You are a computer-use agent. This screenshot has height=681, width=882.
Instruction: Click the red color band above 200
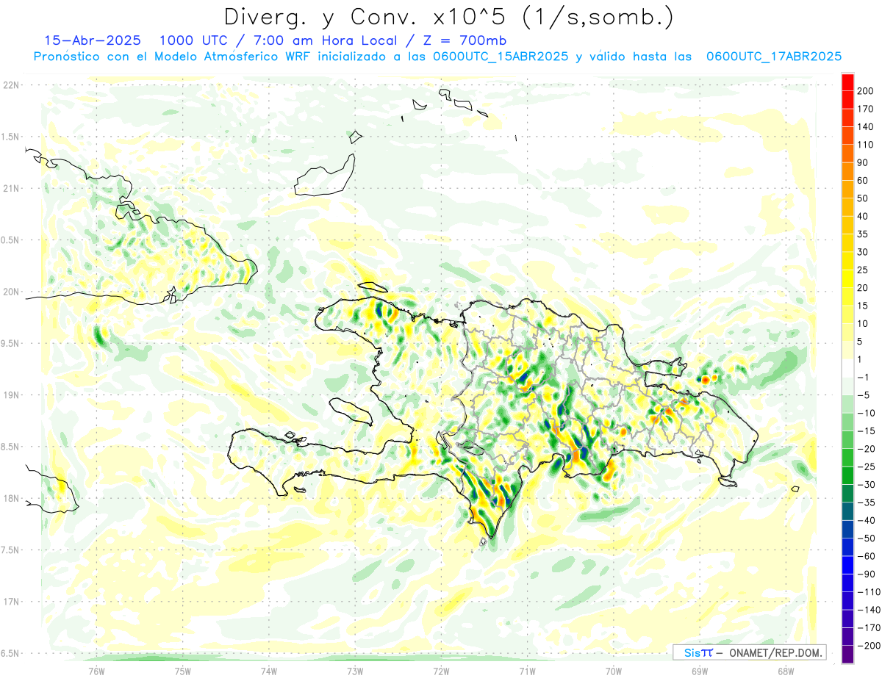point(847,82)
